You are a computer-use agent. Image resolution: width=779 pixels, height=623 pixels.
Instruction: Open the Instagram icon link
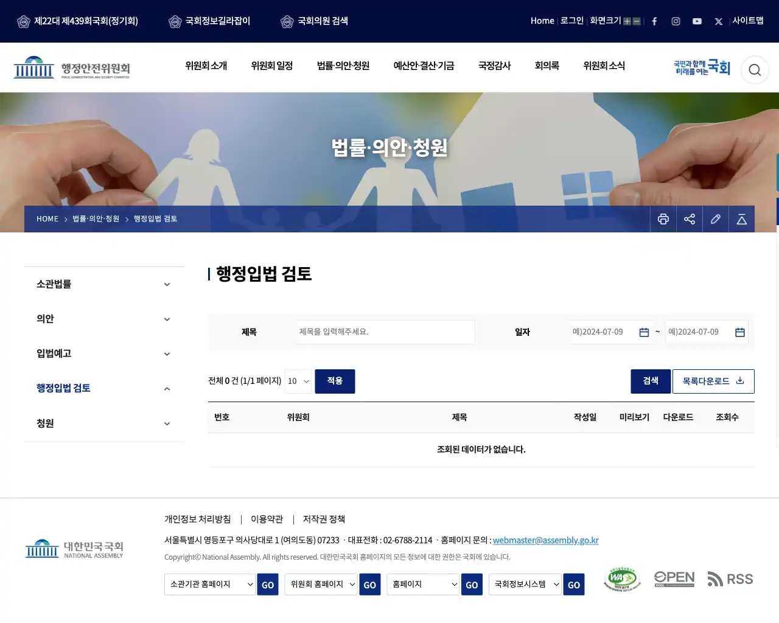[x=676, y=21]
